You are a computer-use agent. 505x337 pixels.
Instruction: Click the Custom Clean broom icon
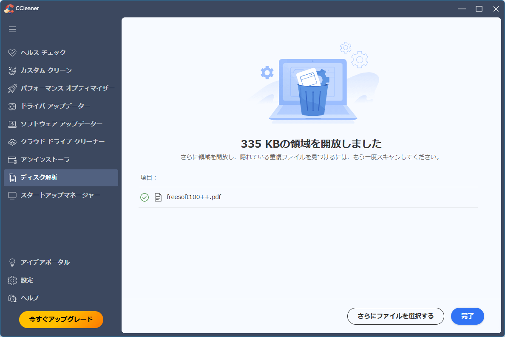12,71
